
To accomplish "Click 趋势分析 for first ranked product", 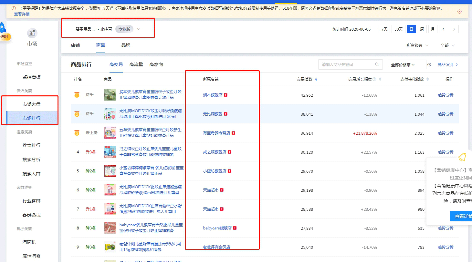I will click(446, 95).
